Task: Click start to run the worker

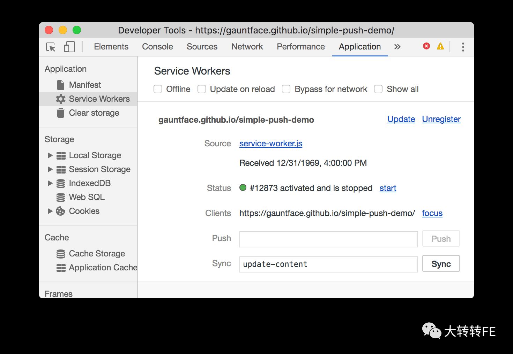Action: coord(388,188)
